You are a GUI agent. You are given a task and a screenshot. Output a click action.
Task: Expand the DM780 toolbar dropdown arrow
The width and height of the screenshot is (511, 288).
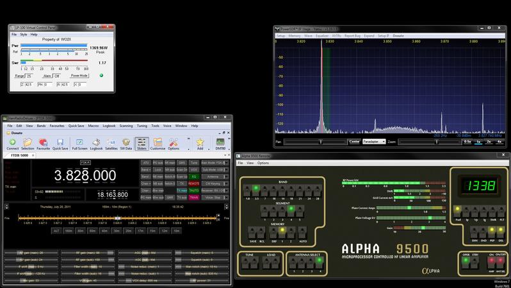click(x=229, y=149)
